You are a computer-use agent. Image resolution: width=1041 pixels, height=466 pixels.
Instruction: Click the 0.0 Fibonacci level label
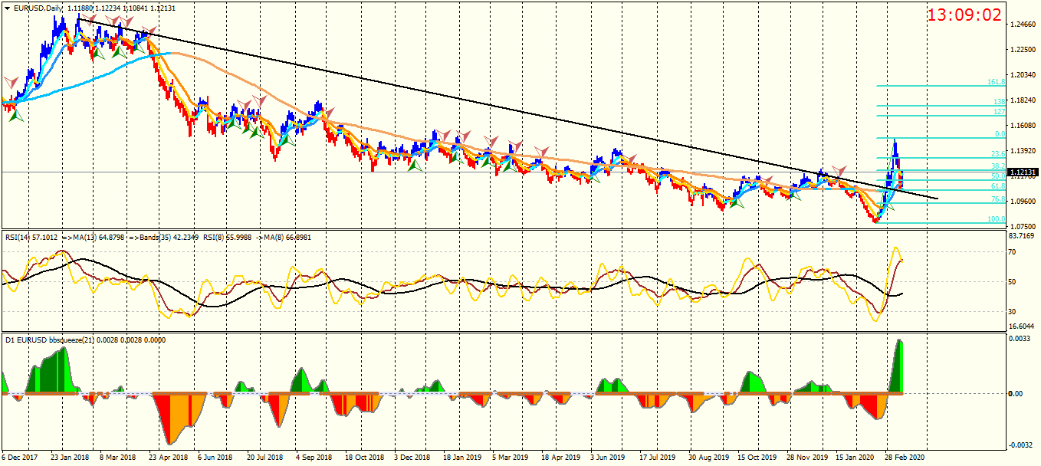click(x=1000, y=134)
